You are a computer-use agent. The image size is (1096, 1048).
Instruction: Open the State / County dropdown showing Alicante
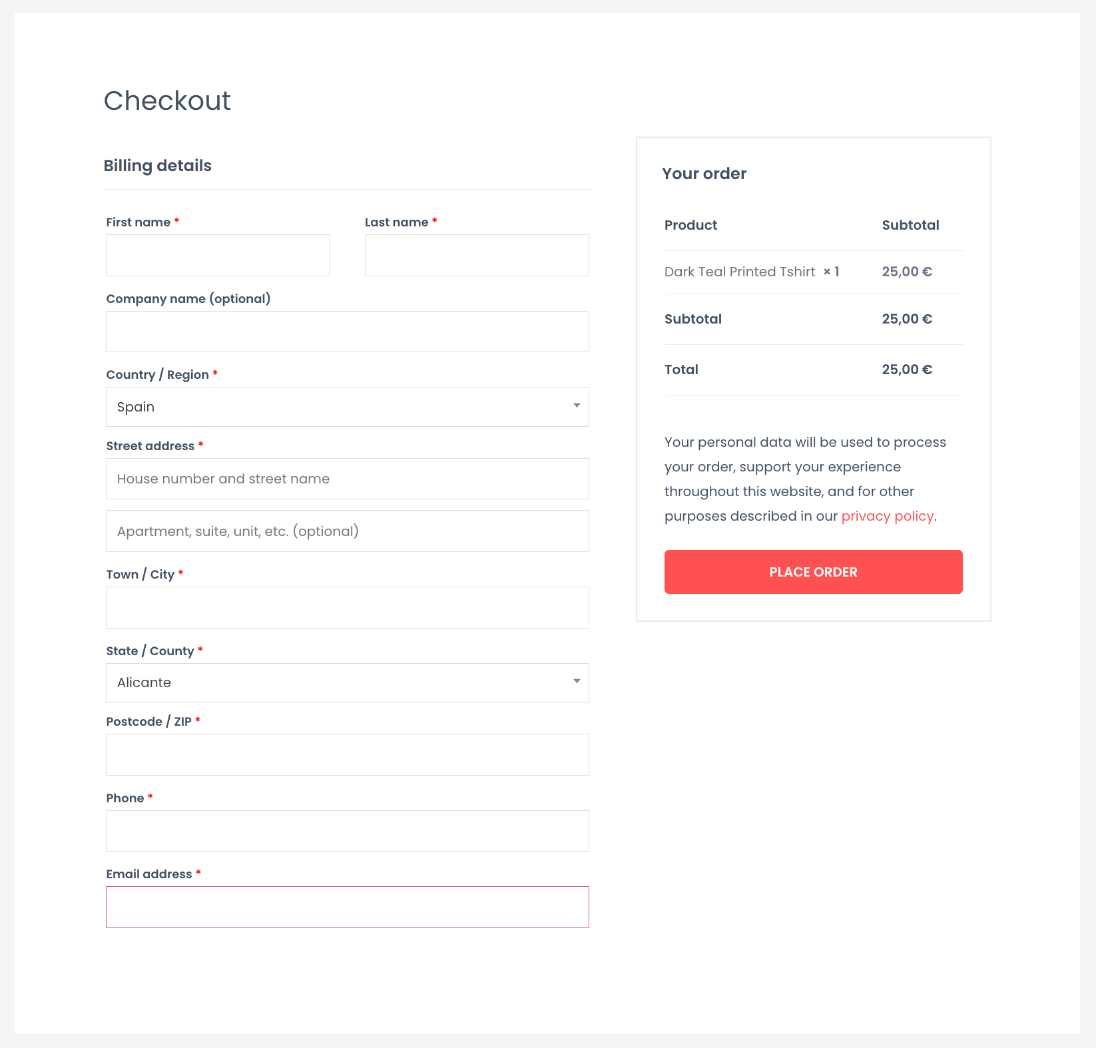pyautogui.click(x=348, y=682)
